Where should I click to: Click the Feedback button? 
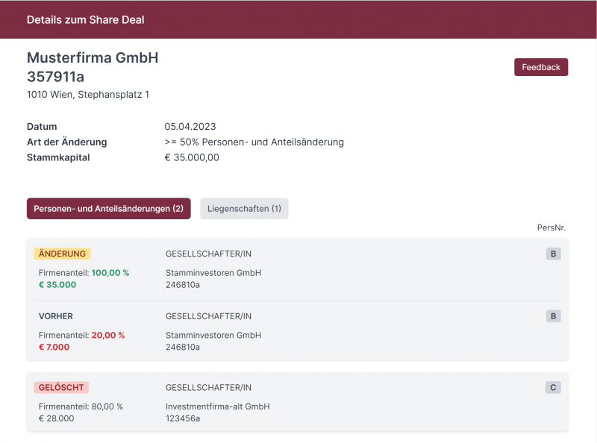click(540, 67)
